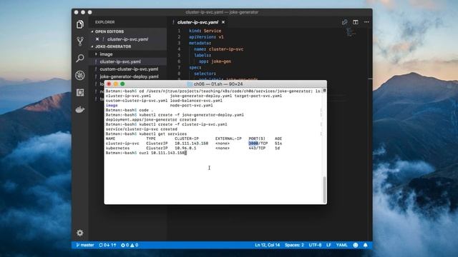Screen dimensions: 458x257
Task: Click 'service/cluster-ip-svc created' output
Action: point(142,129)
